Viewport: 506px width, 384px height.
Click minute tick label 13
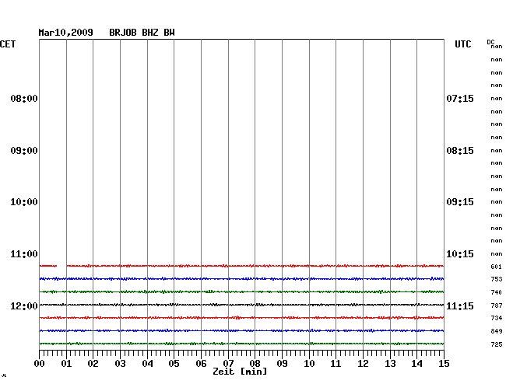390,364
